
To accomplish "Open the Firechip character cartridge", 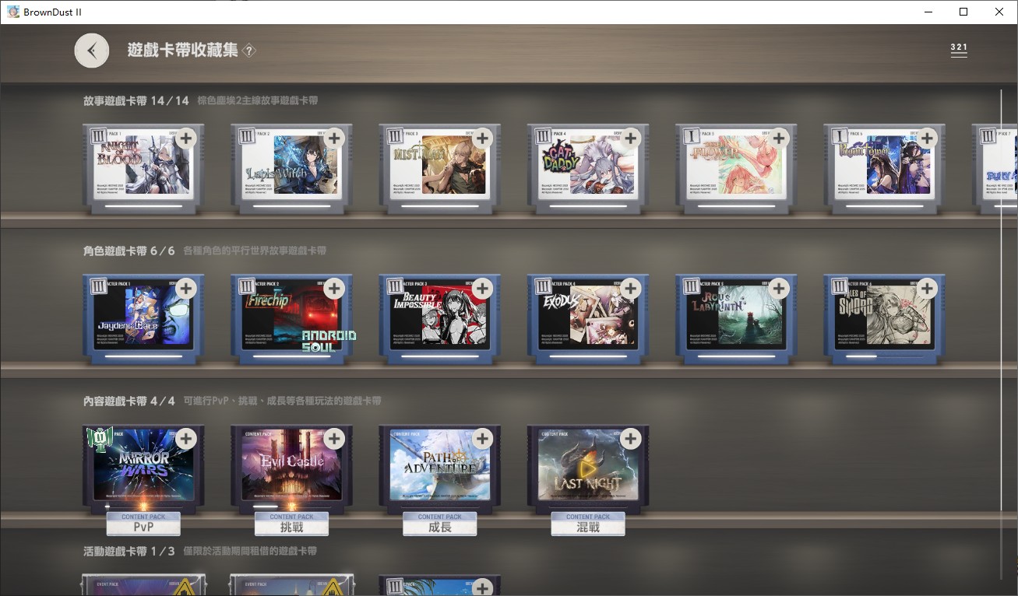I will pyautogui.click(x=291, y=319).
